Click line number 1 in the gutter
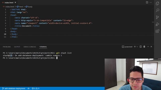Screen dimensions: 161x90 (6, 9)
